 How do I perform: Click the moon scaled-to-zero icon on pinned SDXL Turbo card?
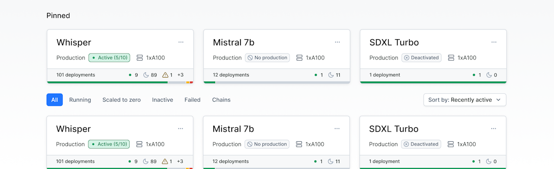[x=489, y=75]
